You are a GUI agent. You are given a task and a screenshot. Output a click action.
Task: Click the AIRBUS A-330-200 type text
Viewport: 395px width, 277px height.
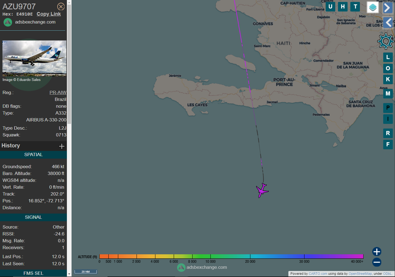pos(46,120)
